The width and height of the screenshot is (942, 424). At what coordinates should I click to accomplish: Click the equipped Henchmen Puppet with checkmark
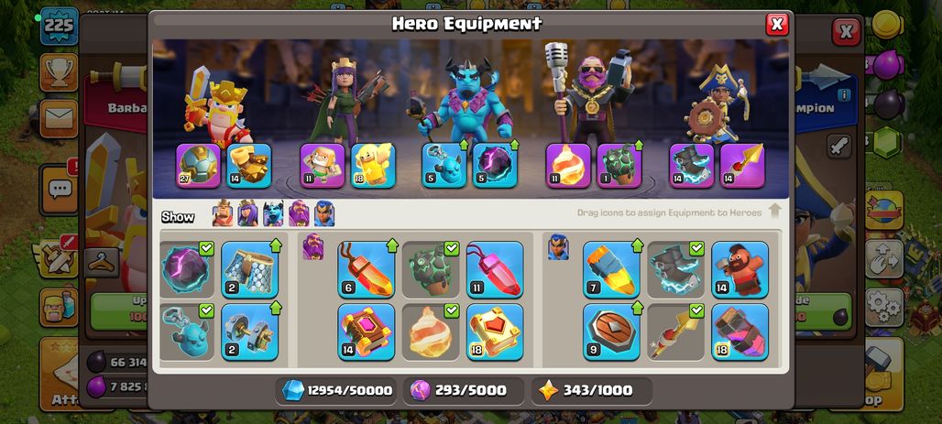[187, 332]
